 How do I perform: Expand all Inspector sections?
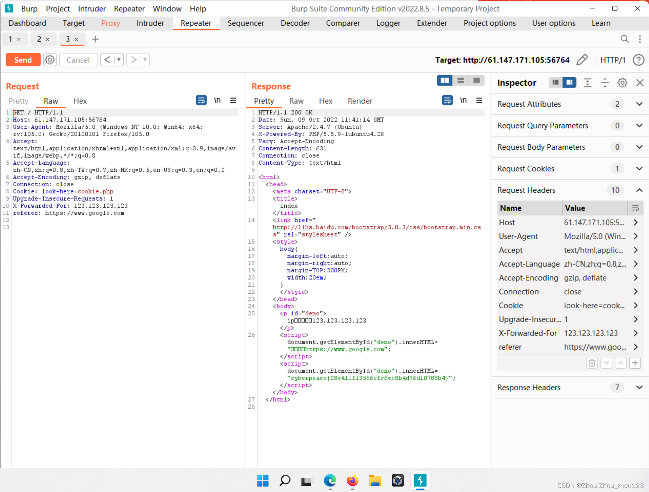click(587, 82)
